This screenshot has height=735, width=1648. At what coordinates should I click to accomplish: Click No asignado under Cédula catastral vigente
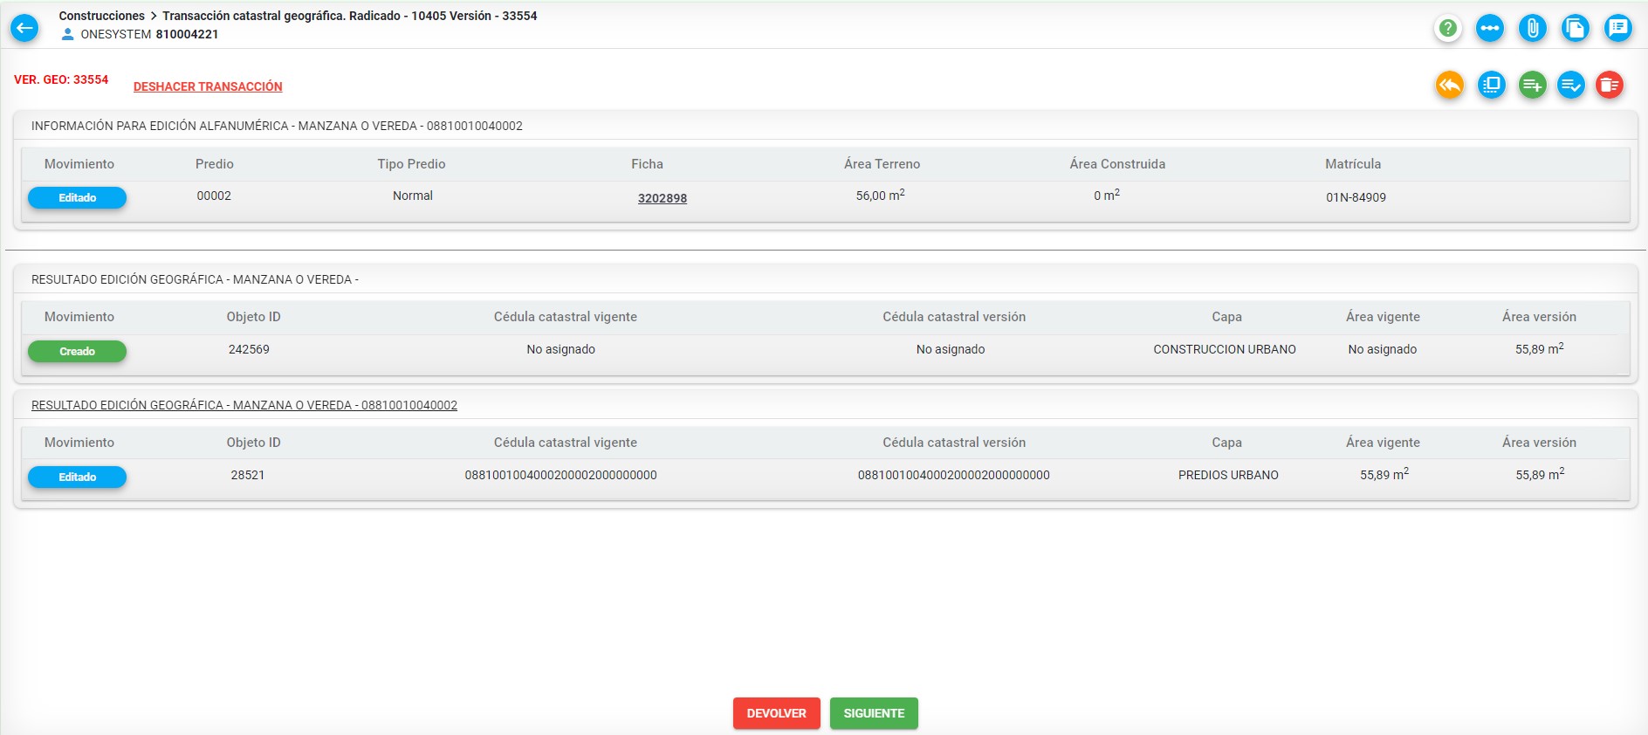(560, 349)
